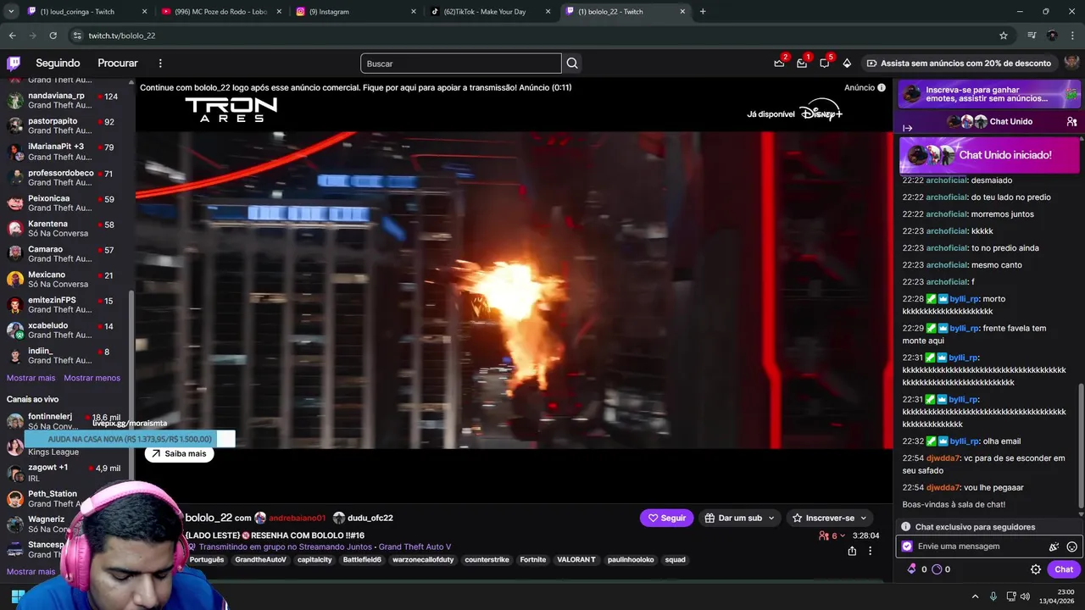Viewport: 1085px width, 610px height.
Task: Open the volume speaker tray icon
Action: (x=1025, y=596)
